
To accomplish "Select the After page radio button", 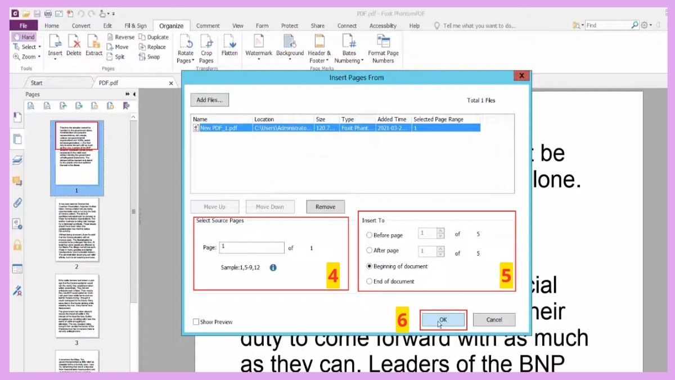I will click(x=369, y=251).
